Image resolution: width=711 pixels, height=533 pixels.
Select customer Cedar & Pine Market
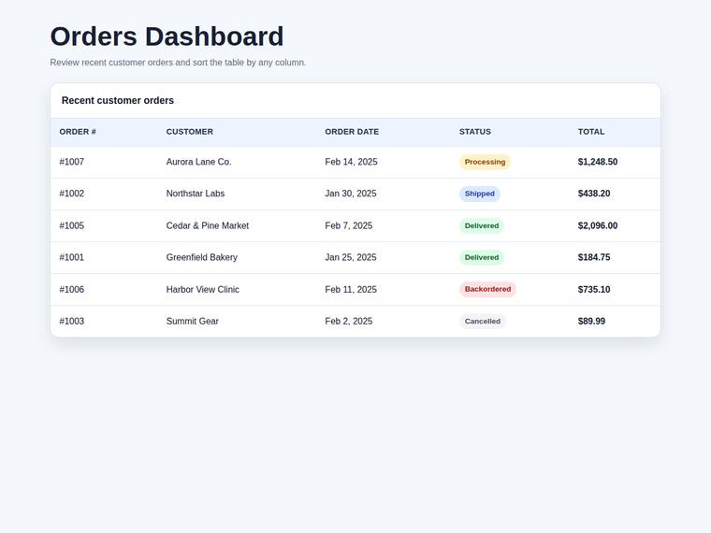tap(208, 225)
